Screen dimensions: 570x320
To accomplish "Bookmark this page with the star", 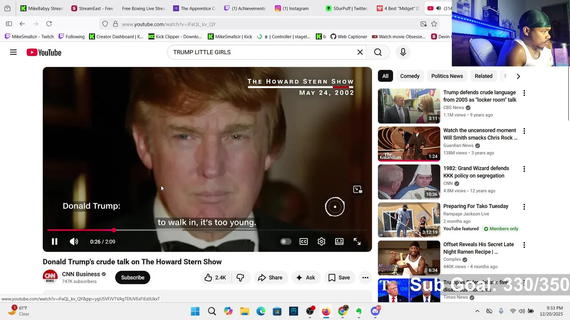I will 434,24.
